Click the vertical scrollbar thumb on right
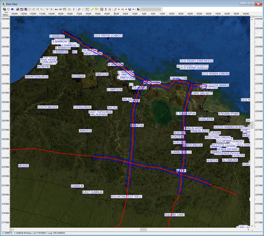The width and height of the screenshot is (264, 236). pyautogui.click(x=252, y=125)
